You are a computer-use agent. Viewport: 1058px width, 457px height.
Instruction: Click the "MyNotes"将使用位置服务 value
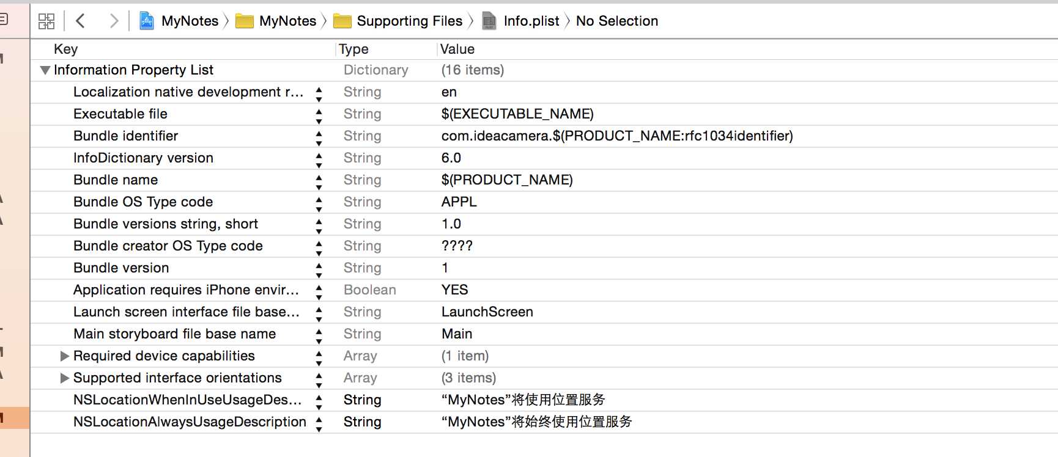click(x=523, y=400)
